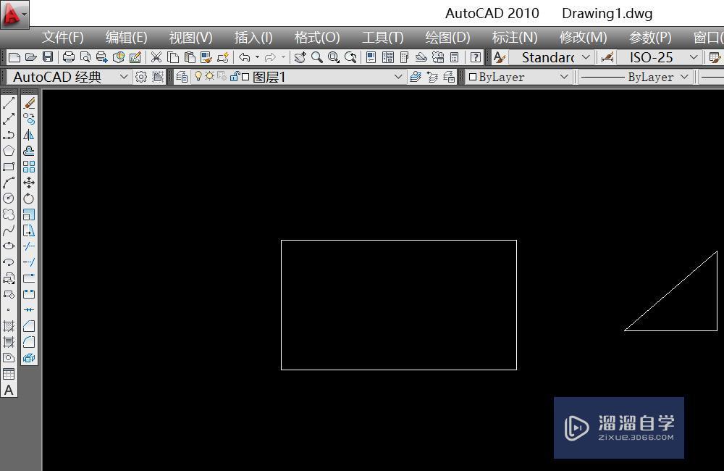The image size is (724, 471).
Task: Select the Trim tool
Action: click(x=29, y=246)
